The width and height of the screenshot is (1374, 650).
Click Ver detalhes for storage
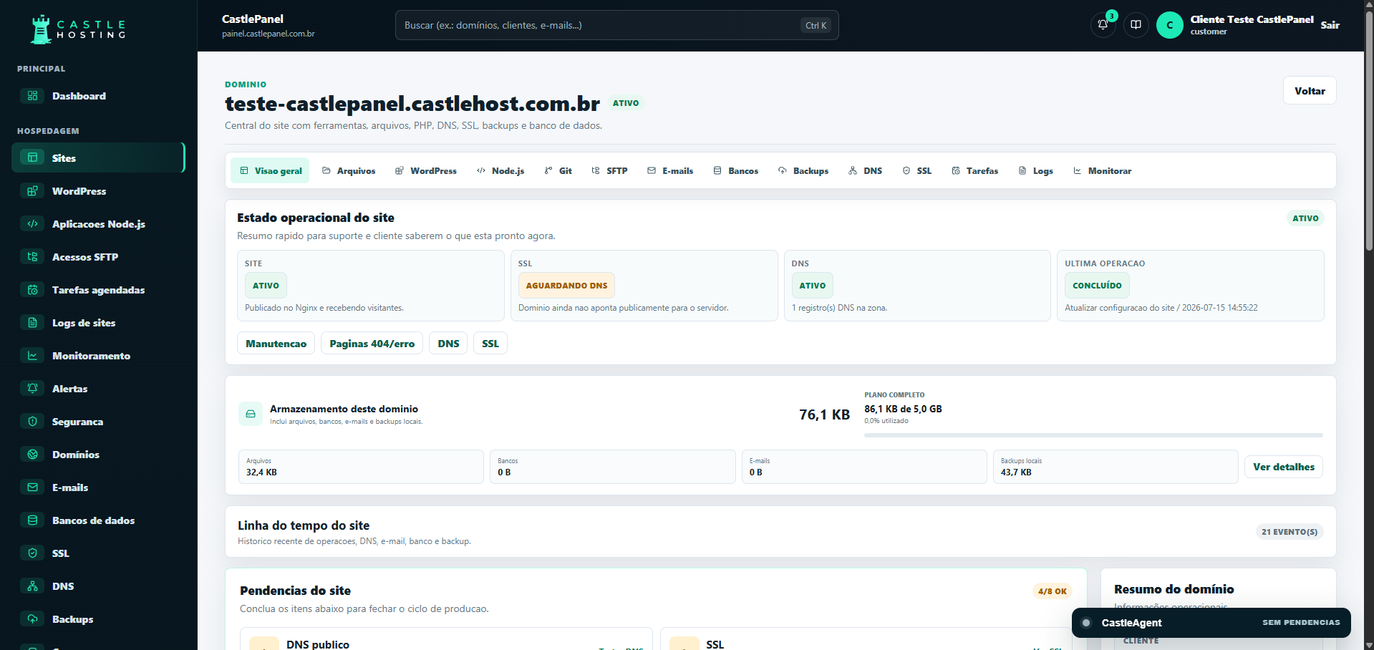(1284, 467)
